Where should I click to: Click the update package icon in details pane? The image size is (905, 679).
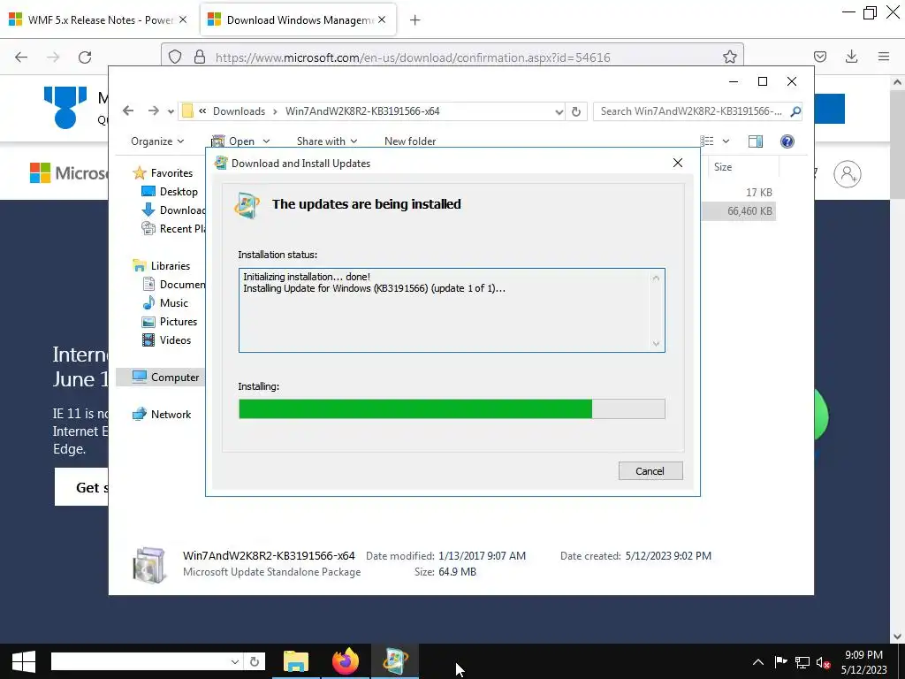(149, 565)
